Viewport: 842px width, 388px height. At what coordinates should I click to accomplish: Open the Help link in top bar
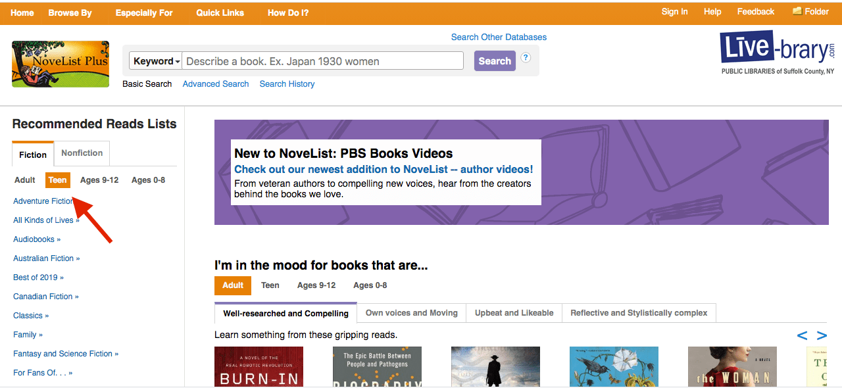pyautogui.click(x=712, y=12)
